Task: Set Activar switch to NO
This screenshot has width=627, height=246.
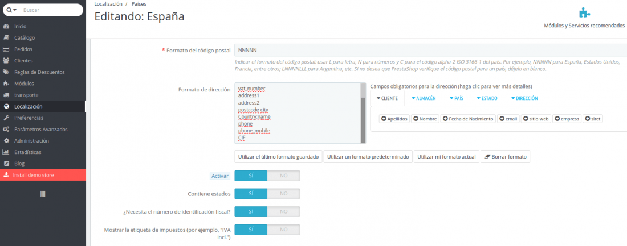Action: (283, 176)
